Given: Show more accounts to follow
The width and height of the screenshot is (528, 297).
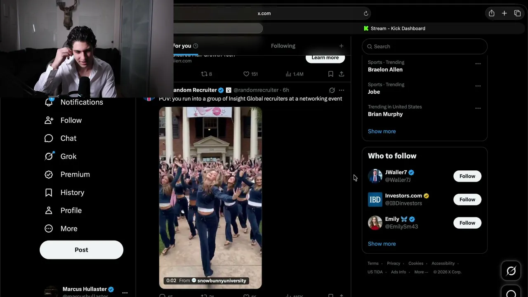Looking at the screenshot, I should 382,244.
